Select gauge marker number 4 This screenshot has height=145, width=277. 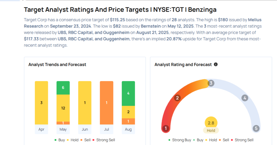point(245,98)
